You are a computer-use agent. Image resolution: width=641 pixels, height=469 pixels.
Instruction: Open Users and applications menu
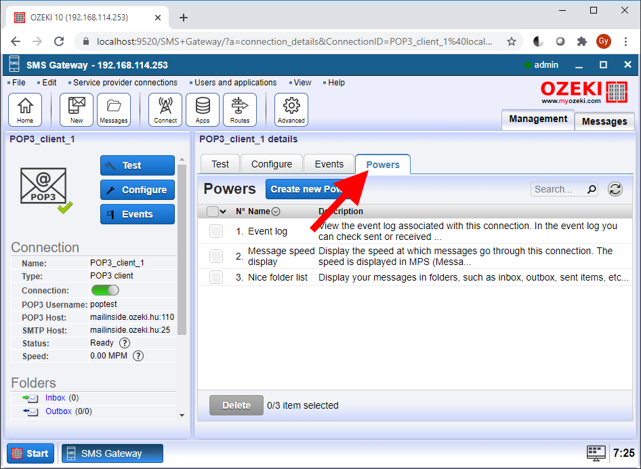point(236,83)
